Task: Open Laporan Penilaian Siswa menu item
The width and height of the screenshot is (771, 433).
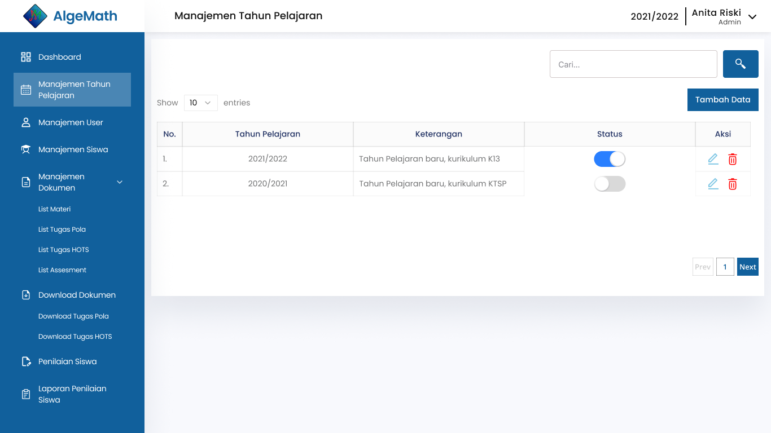Action: pos(72,394)
